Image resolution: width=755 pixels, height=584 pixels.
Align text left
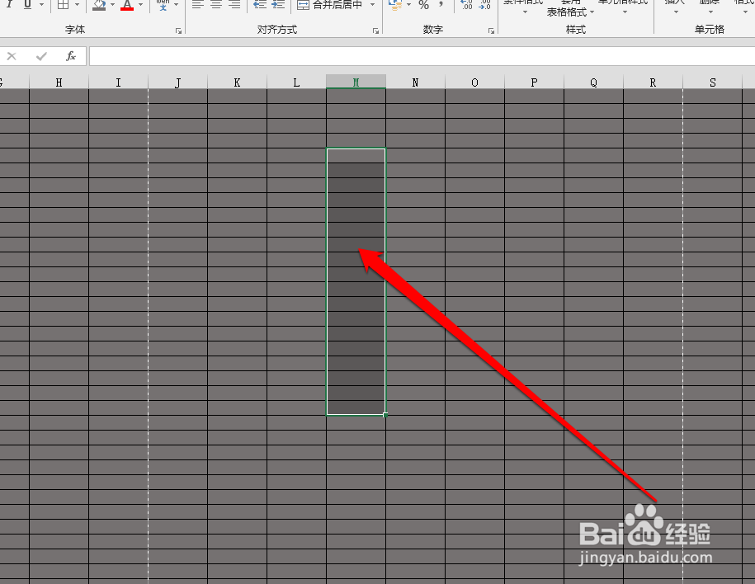tap(197, 4)
